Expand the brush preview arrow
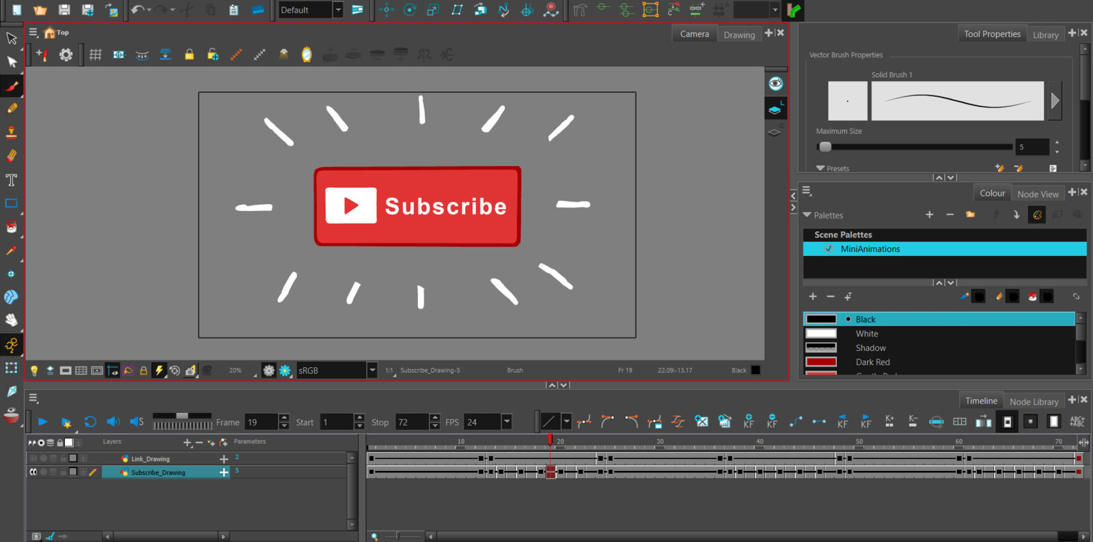This screenshot has height=542, width=1093. click(x=1055, y=101)
